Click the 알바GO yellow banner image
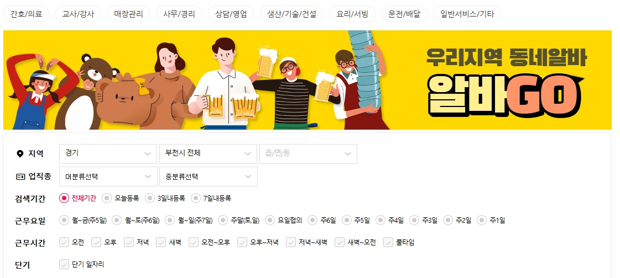The height and width of the screenshot is (278, 620). tap(307, 80)
